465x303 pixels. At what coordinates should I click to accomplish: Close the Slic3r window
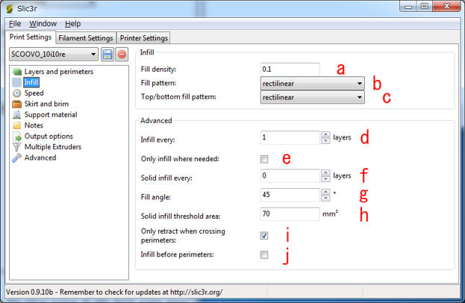point(446,7)
